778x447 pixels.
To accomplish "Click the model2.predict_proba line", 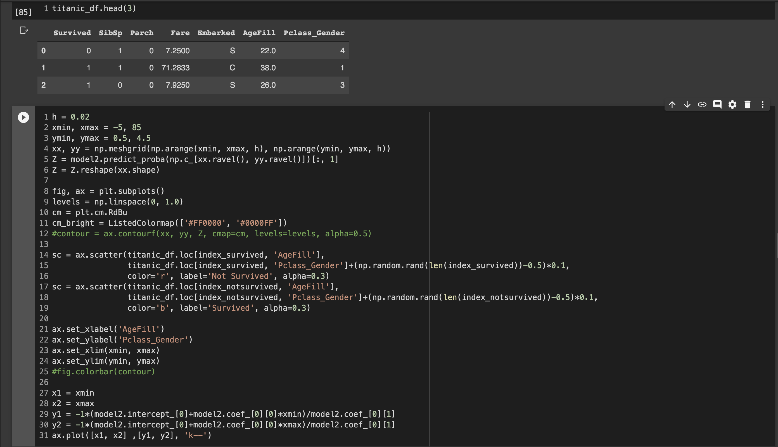I will coord(195,159).
